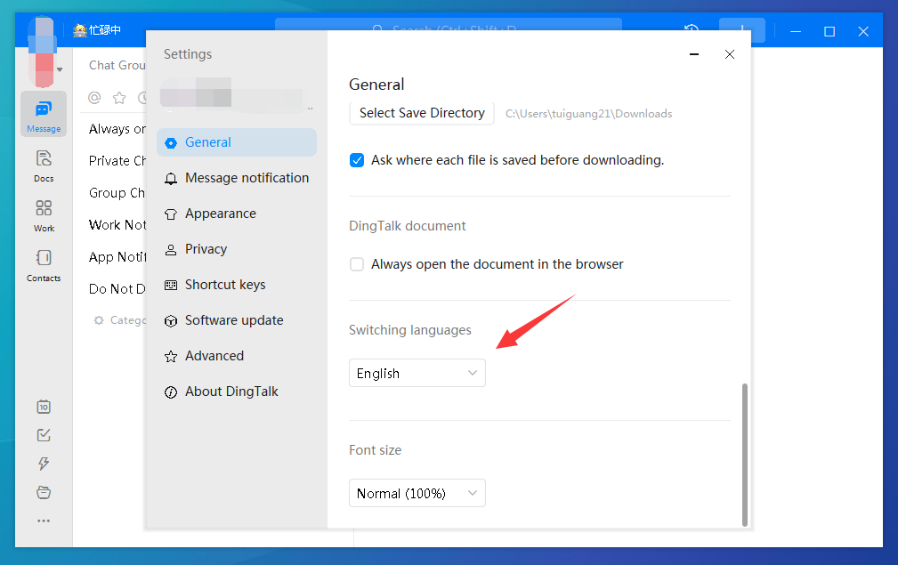Viewport: 898px width, 565px height.
Task: Expand the arrow beside the user avatar
Action: click(x=60, y=69)
